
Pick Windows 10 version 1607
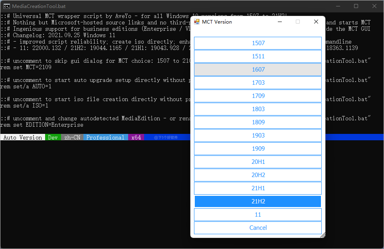point(257,70)
